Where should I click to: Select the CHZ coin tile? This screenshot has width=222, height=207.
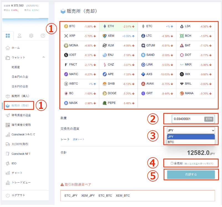pyautogui.click(x=118, y=65)
